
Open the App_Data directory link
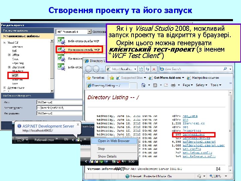[190, 116]
